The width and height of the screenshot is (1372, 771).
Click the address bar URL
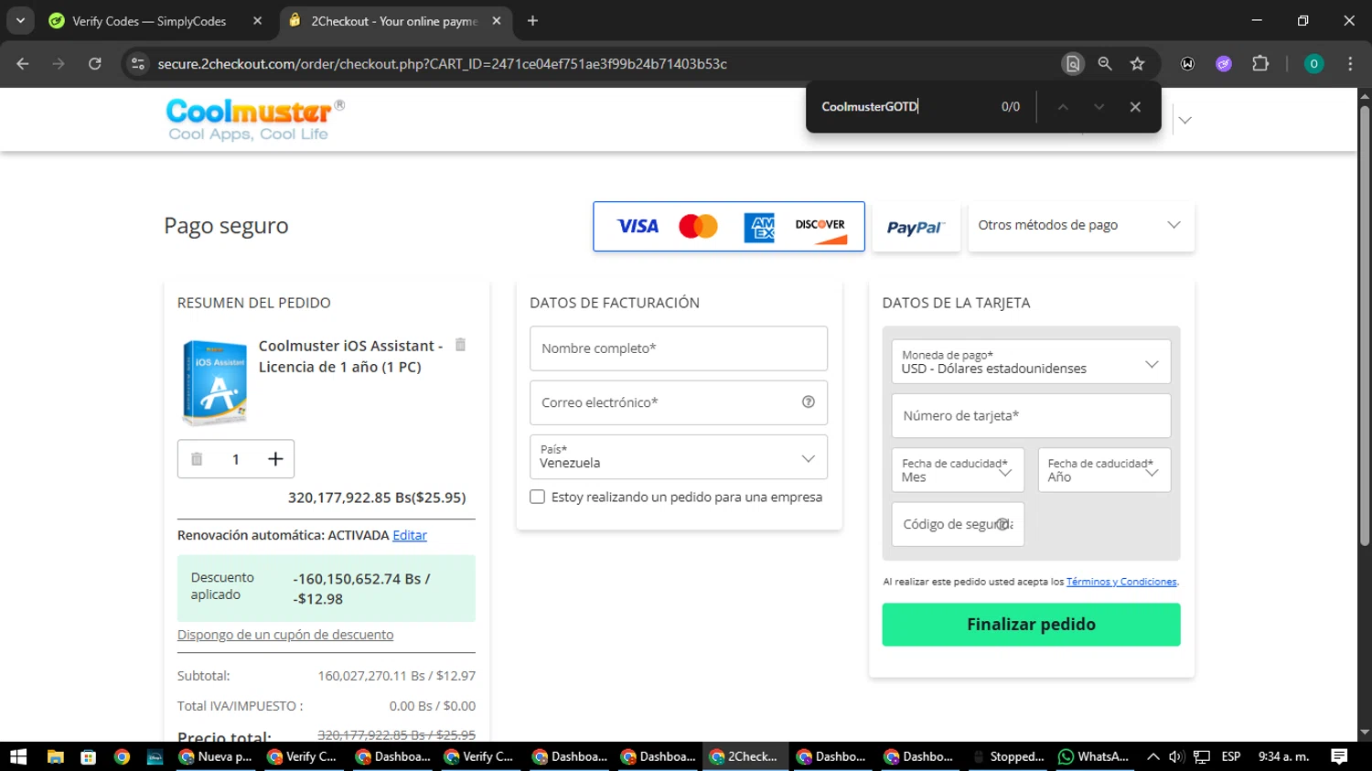click(x=442, y=64)
